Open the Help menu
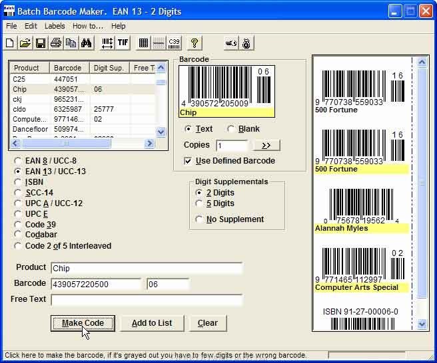This screenshot has width=437, height=363. 118,26
